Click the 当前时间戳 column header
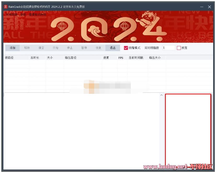The image size is (215, 172). (138, 58)
